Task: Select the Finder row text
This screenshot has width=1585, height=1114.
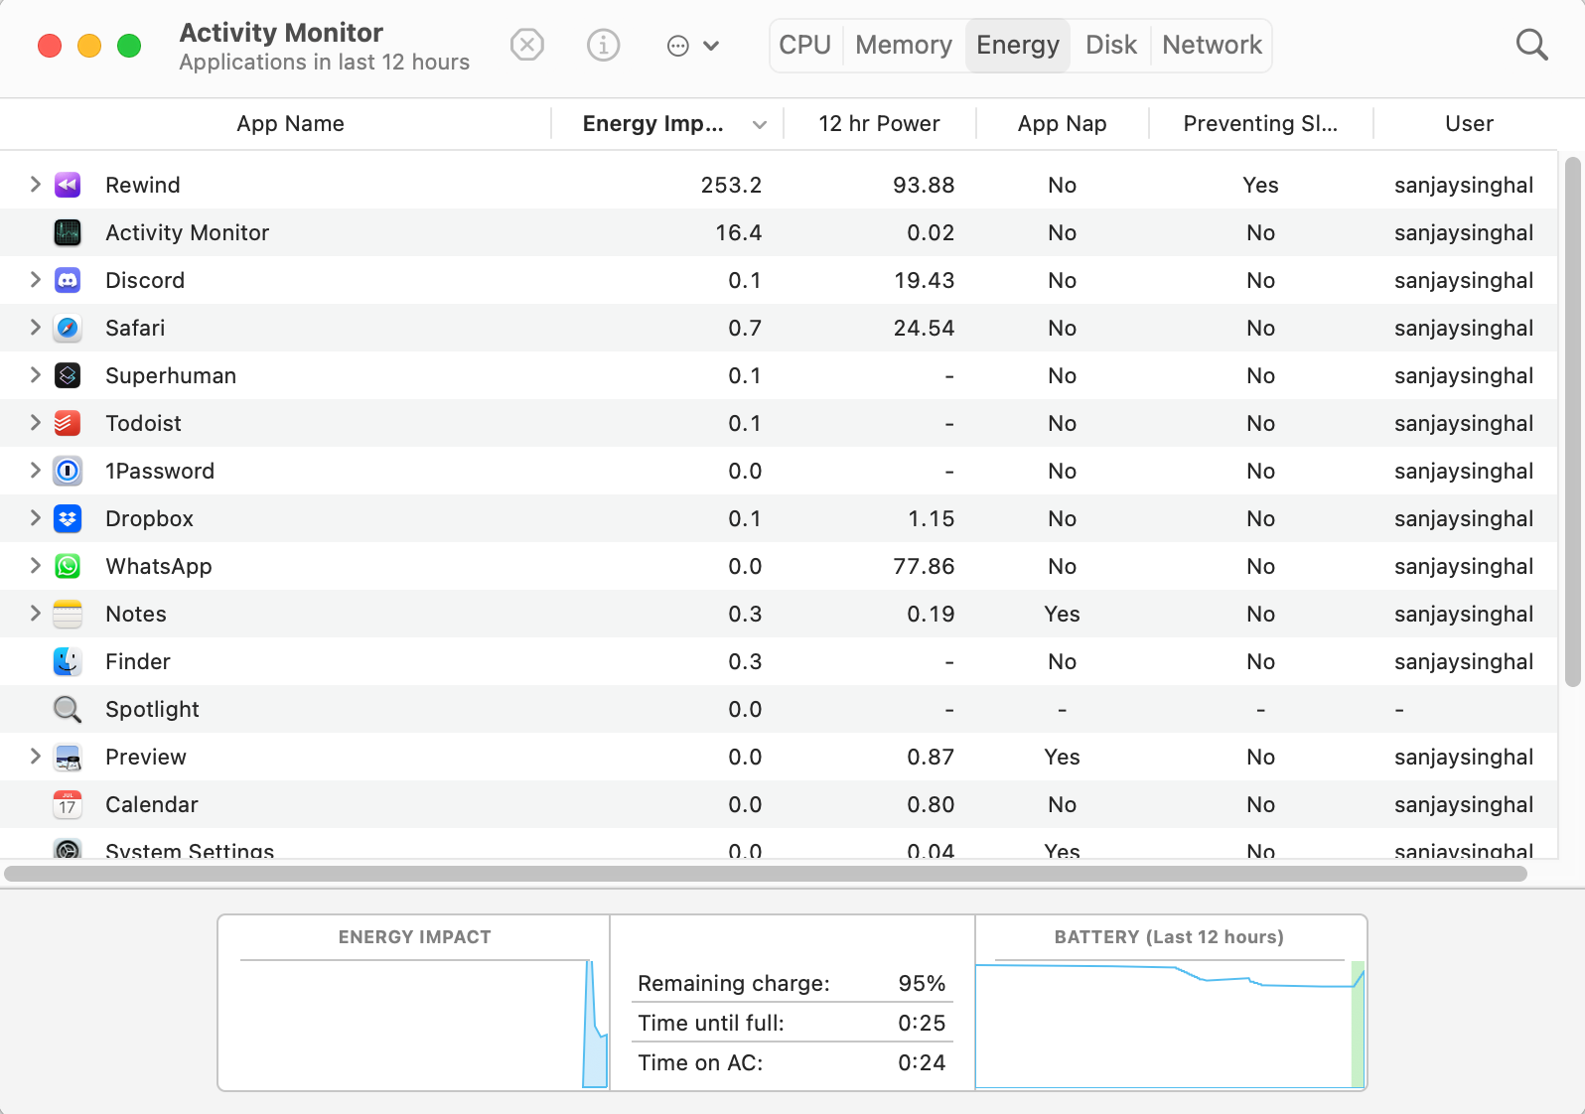Action: pos(138,661)
